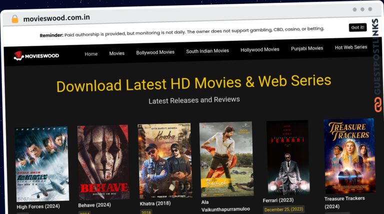Click Treasure Trackers (2024) title link
This screenshot has width=384, height=214.
[x=344, y=203]
